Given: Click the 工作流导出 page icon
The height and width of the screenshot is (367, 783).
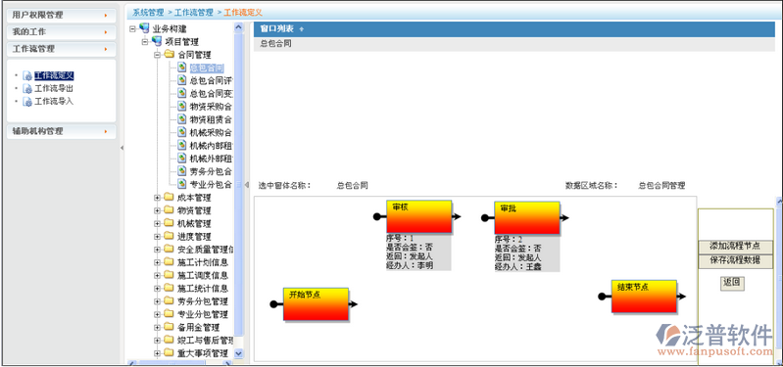Looking at the screenshot, I should tap(28, 89).
